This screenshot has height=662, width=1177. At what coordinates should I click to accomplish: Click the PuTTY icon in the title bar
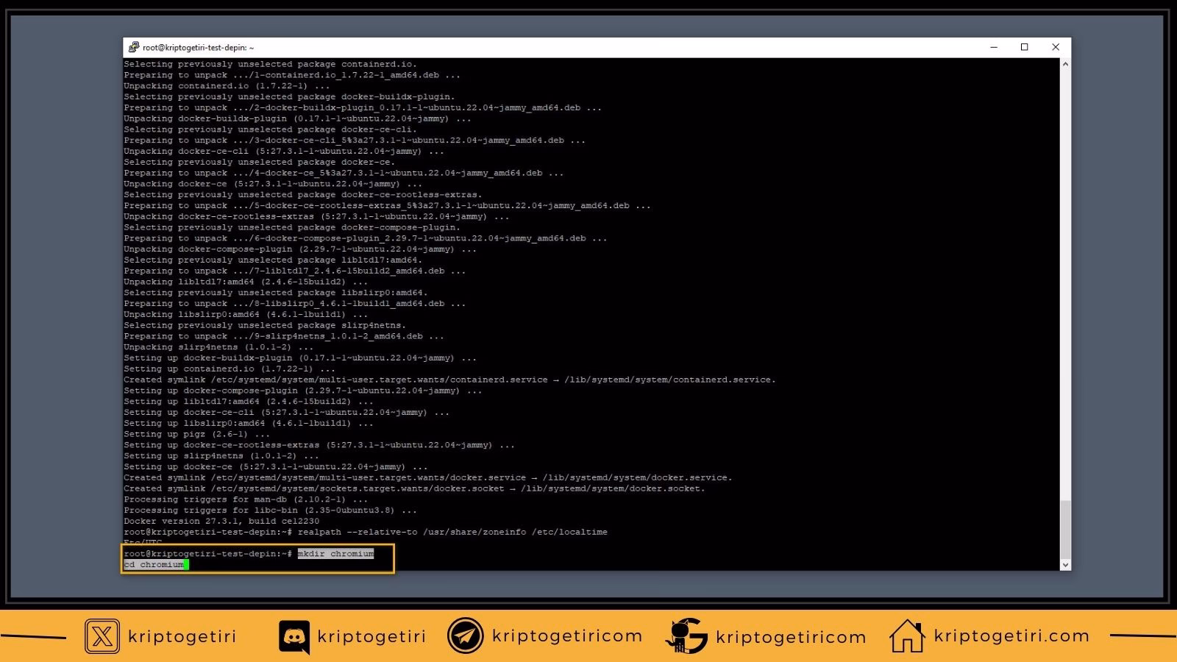click(x=134, y=46)
